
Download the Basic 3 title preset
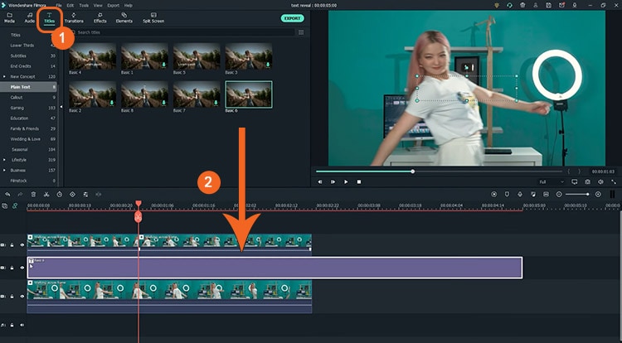(x=268, y=65)
